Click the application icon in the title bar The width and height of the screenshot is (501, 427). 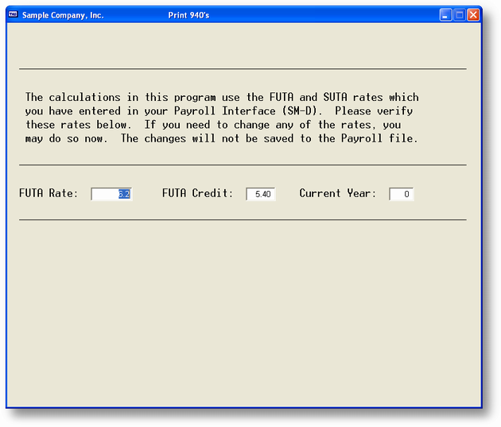pos(13,15)
